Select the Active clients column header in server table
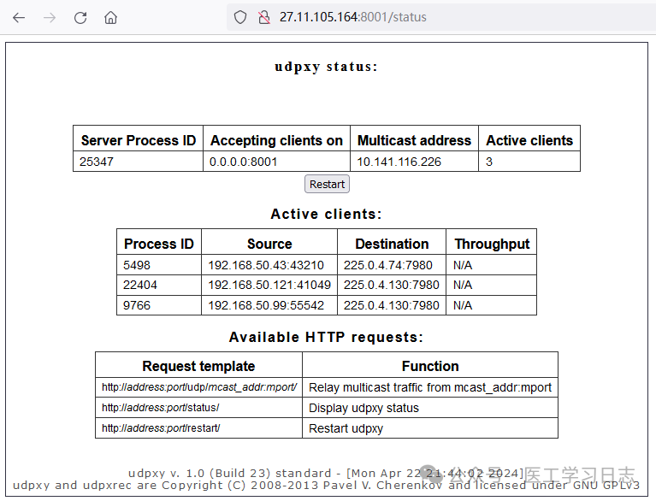Image resolution: width=656 pixels, height=501 pixels. click(x=529, y=140)
